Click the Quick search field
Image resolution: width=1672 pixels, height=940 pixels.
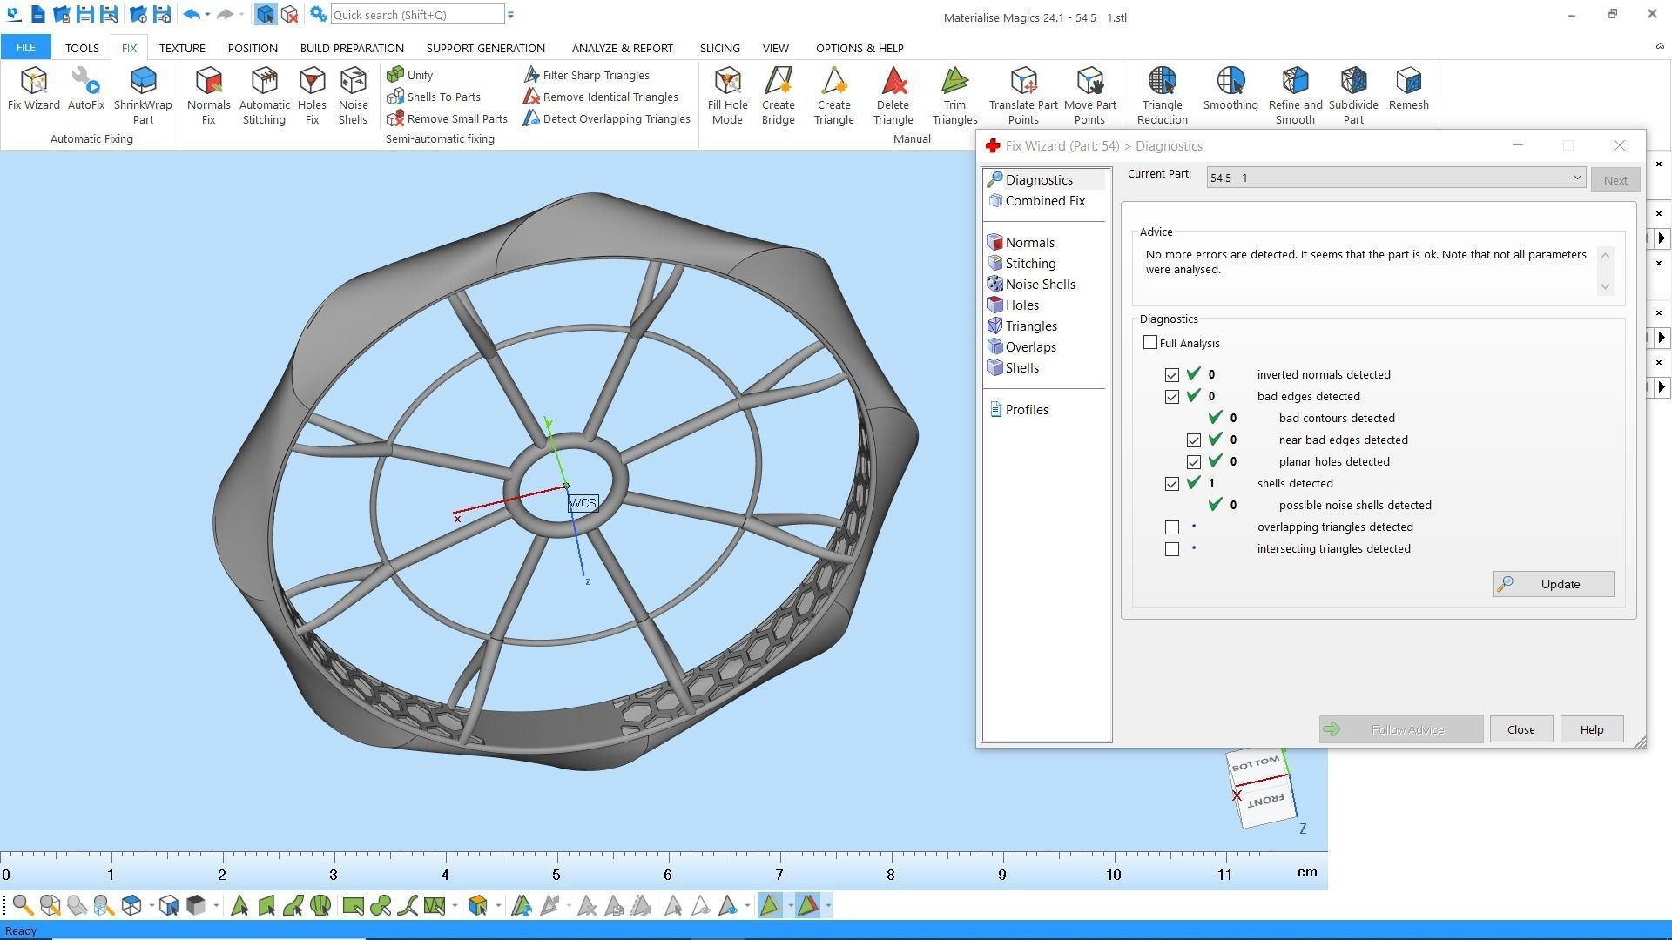coord(417,15)
